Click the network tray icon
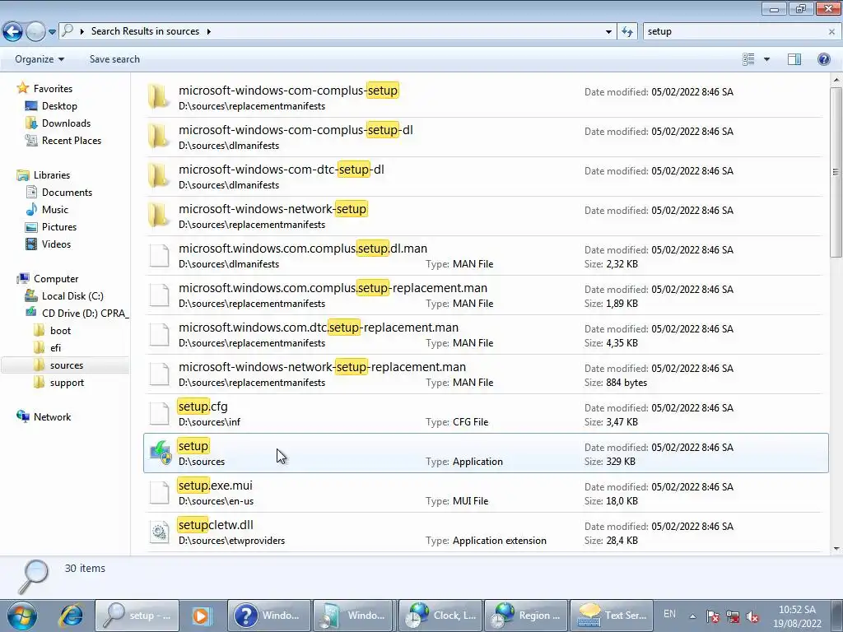843x632 pixels. click(733, 616)
